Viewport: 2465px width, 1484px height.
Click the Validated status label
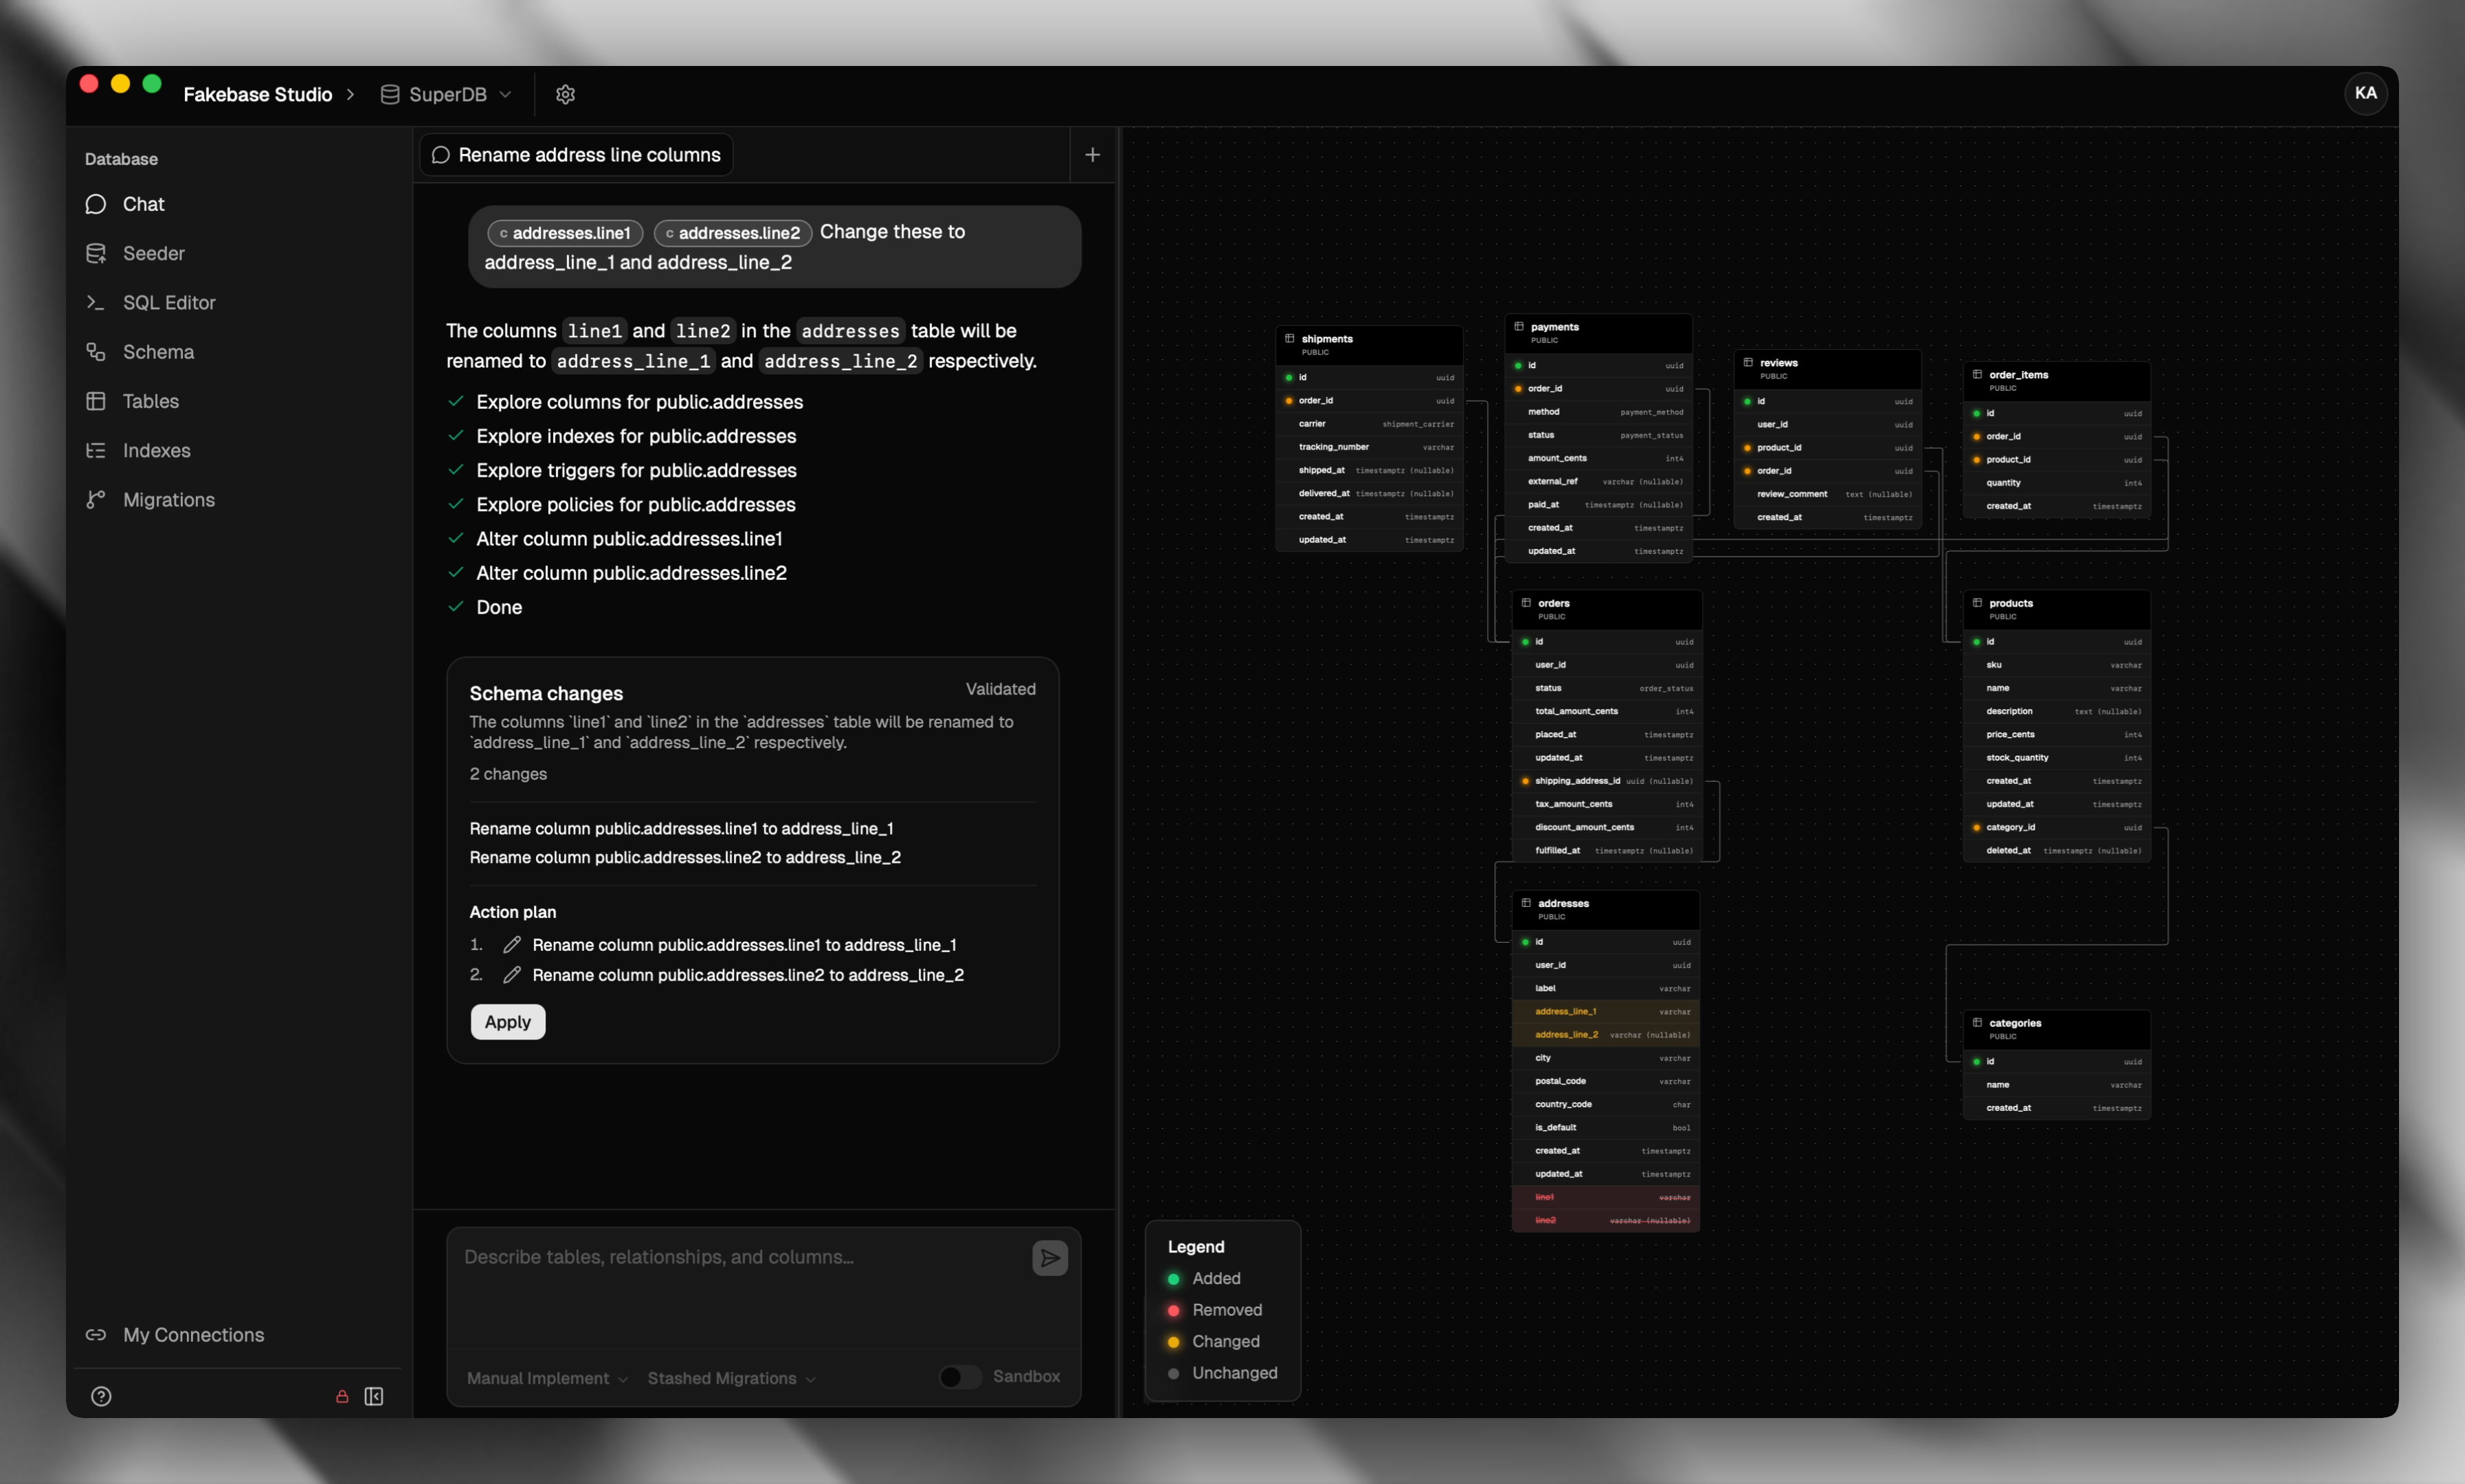pos(1000,689)
